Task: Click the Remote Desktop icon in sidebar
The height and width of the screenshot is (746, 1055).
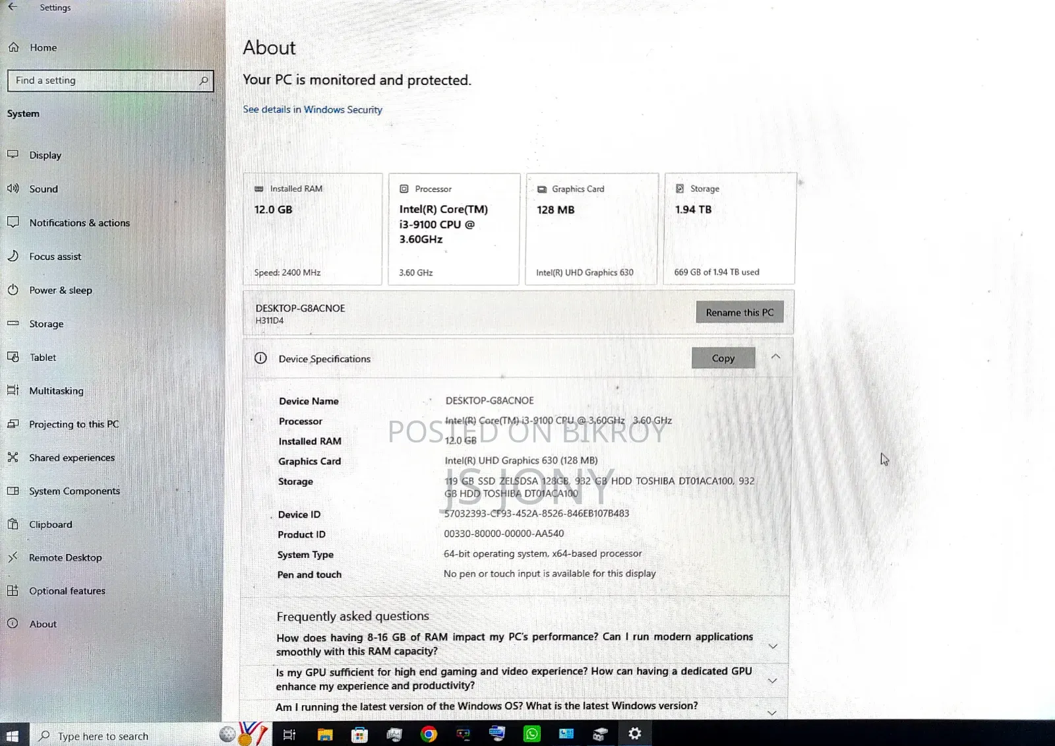Action: point(13,557)
